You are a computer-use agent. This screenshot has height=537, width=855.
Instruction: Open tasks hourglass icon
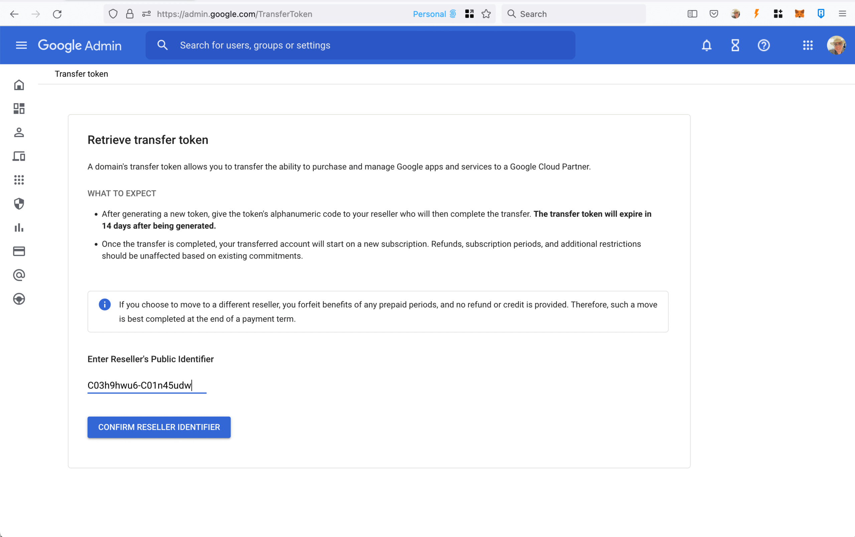click(735, 45)
